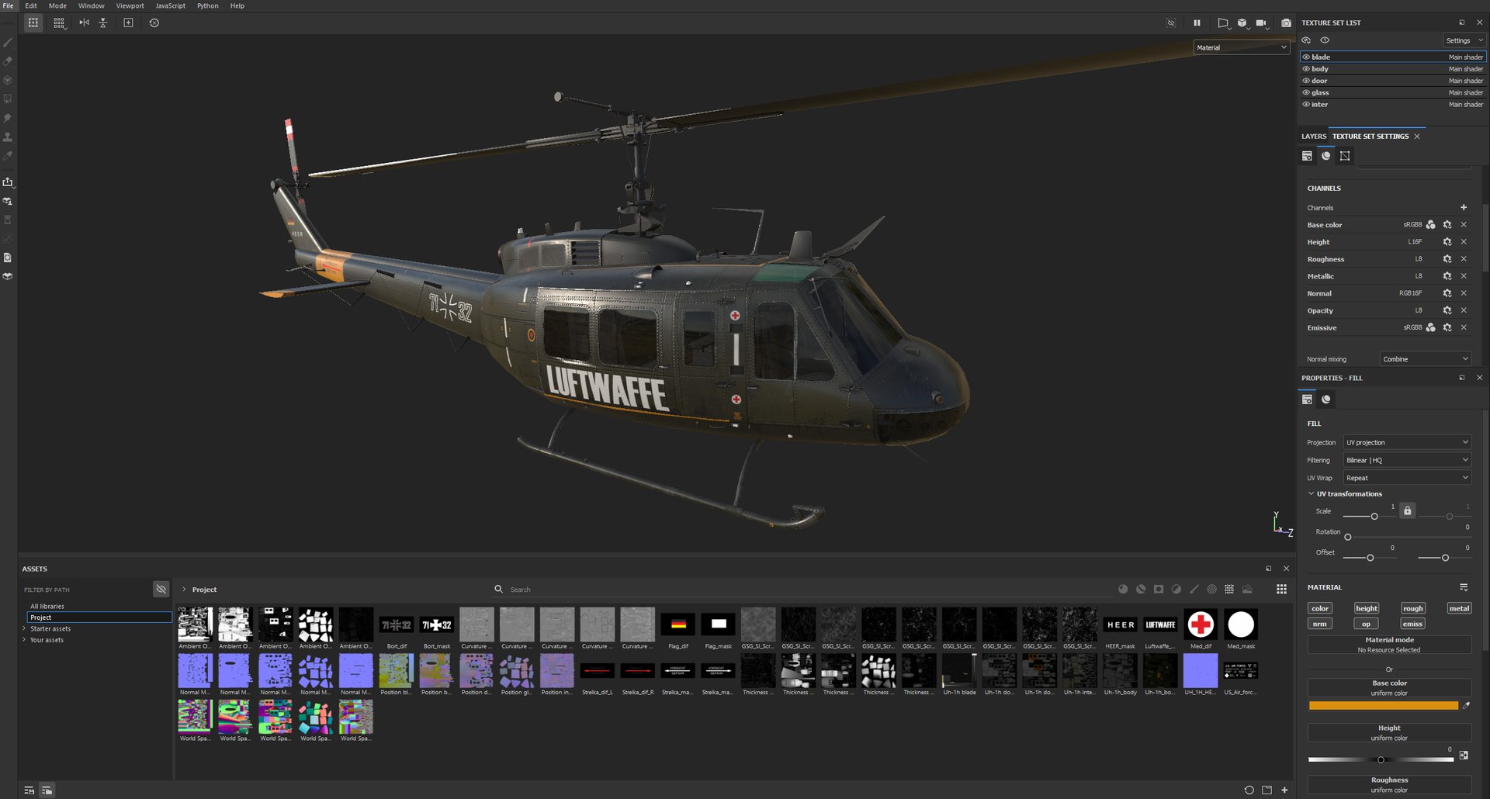Viewport: 1490px width, 799px height.
Task: Remove the Emissive channel
Action: pyautogui.click(x=1464, y=327)
